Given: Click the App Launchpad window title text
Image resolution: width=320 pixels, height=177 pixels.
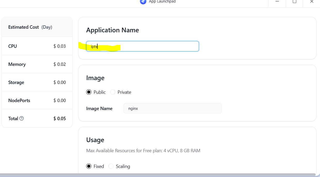Looking at the screenshot, I should (x=162, y=2).
